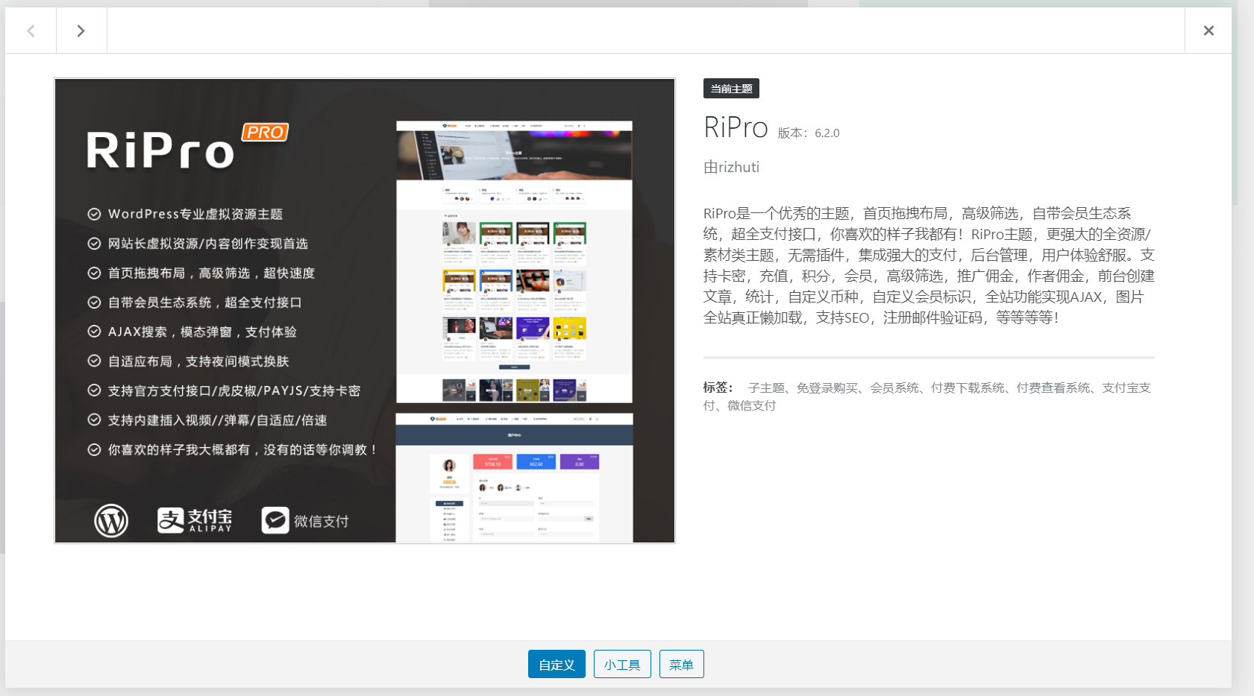Select the 当前主题 badge
This screenshot has width=1254, height=696.
(x=731, y=89)
